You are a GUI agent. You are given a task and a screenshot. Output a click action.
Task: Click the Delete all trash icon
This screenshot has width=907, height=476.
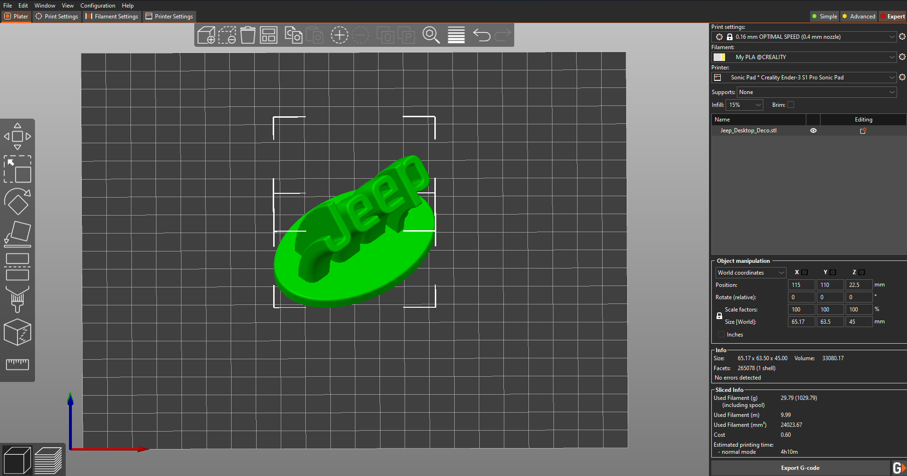click(248, 35)
